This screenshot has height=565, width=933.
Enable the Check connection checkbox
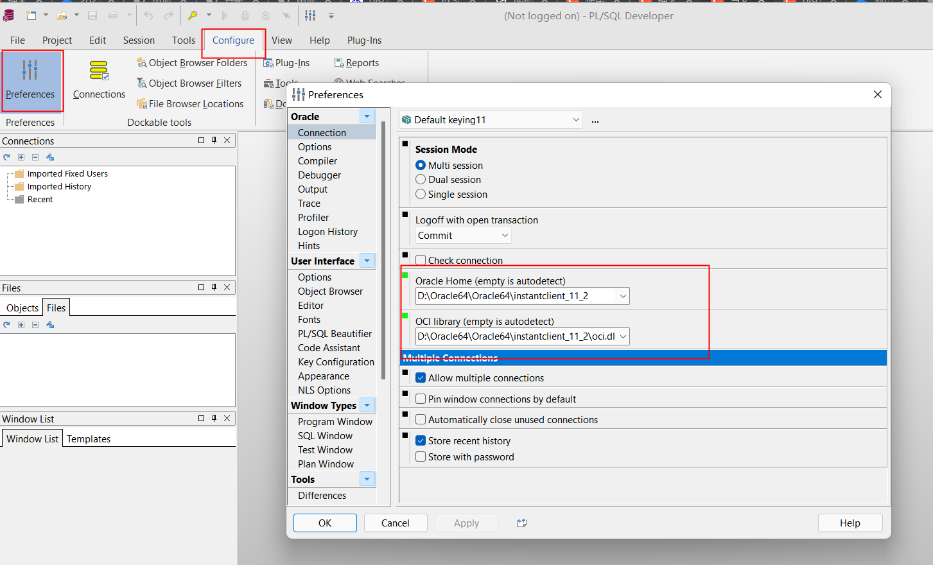click(421, 260)
